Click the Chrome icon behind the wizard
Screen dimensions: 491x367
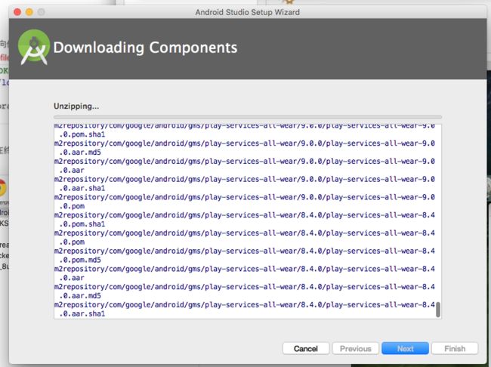pyautogui.click(x=3, y=188)
